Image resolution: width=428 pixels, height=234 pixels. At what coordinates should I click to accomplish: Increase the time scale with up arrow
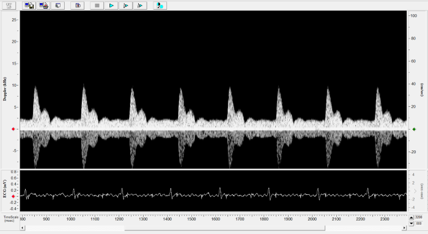pos(411,218)
